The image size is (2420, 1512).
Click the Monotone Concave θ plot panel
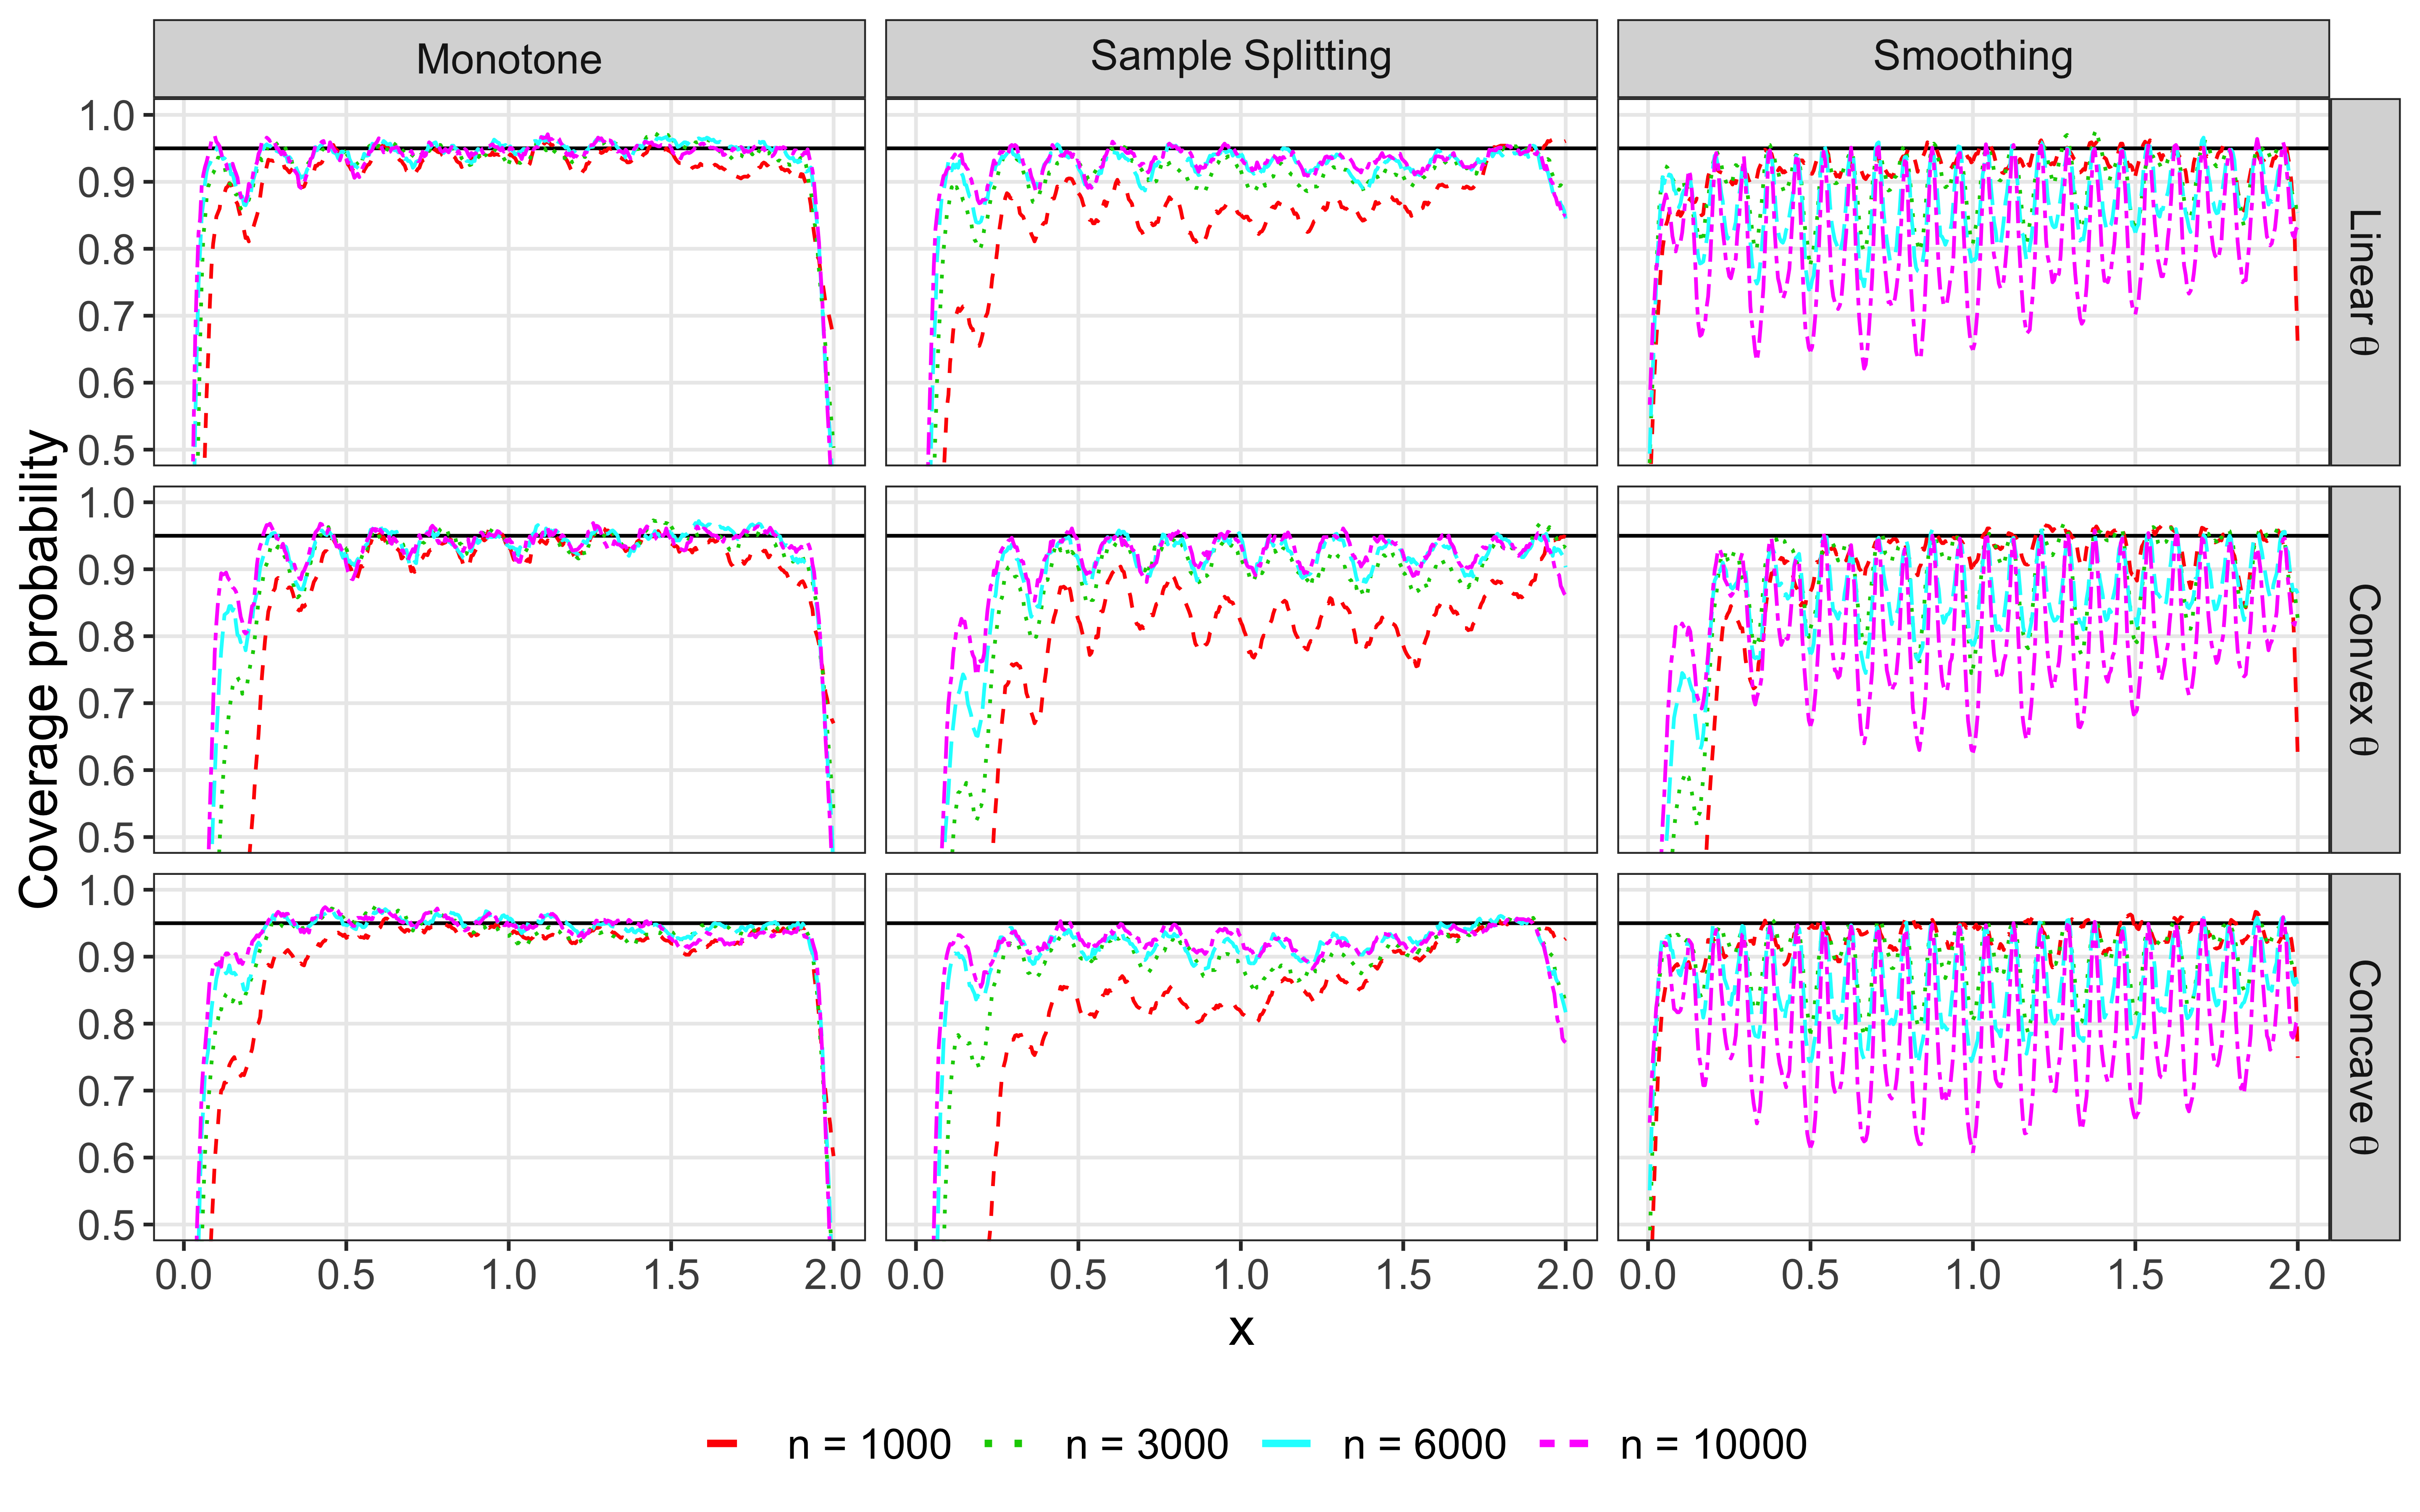point(509,1057)
